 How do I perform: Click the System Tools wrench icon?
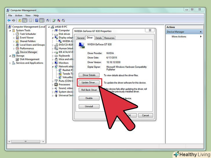14,30
